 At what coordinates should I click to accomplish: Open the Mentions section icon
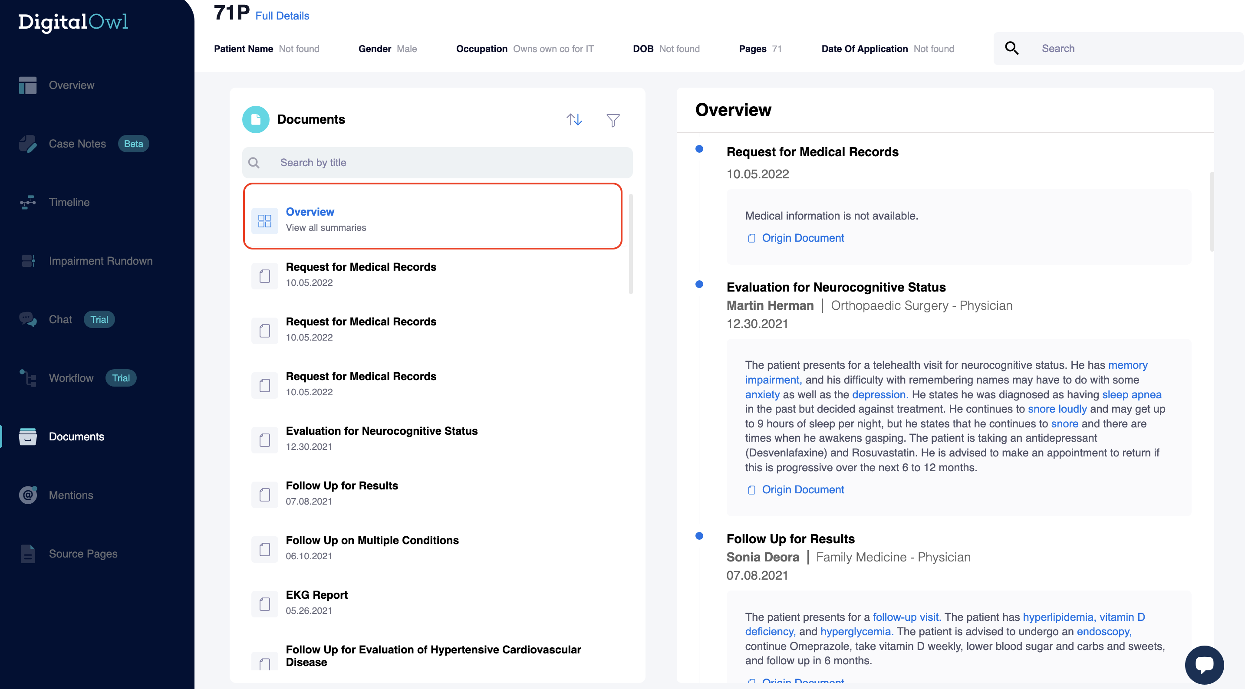pos(26,495)
